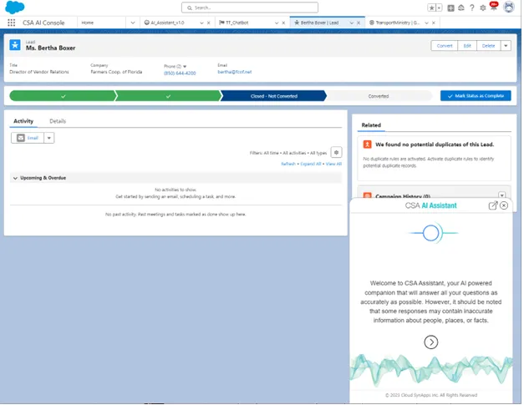
Task: Click the CSA Assistant circular orb
Action: pos(432,234)
